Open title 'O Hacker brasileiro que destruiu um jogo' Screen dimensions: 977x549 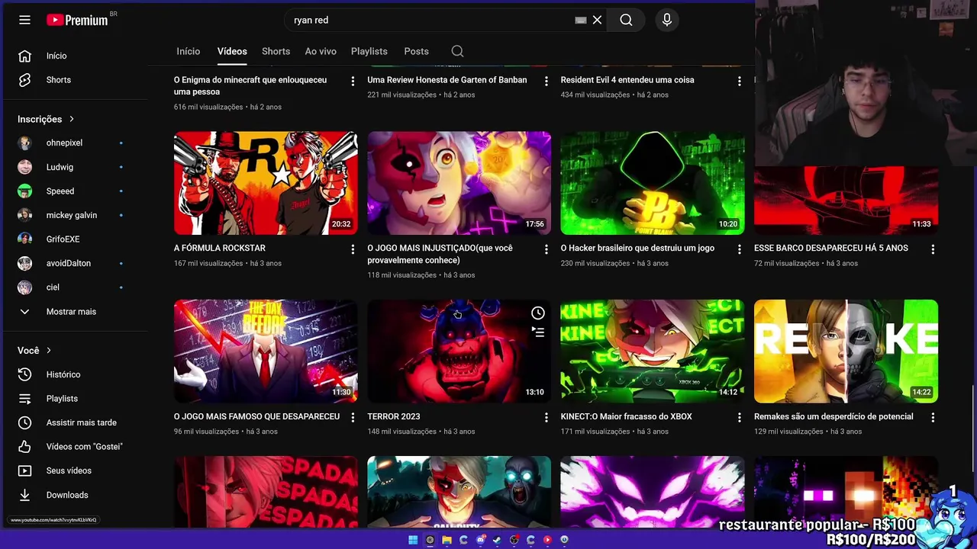tap(637, 248)
